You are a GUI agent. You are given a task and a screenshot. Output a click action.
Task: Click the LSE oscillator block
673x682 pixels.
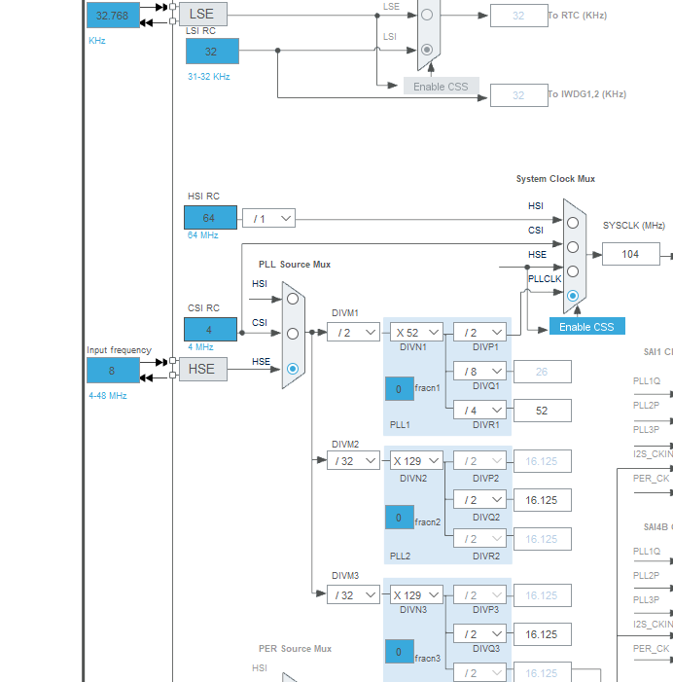(x=202, y=14)
